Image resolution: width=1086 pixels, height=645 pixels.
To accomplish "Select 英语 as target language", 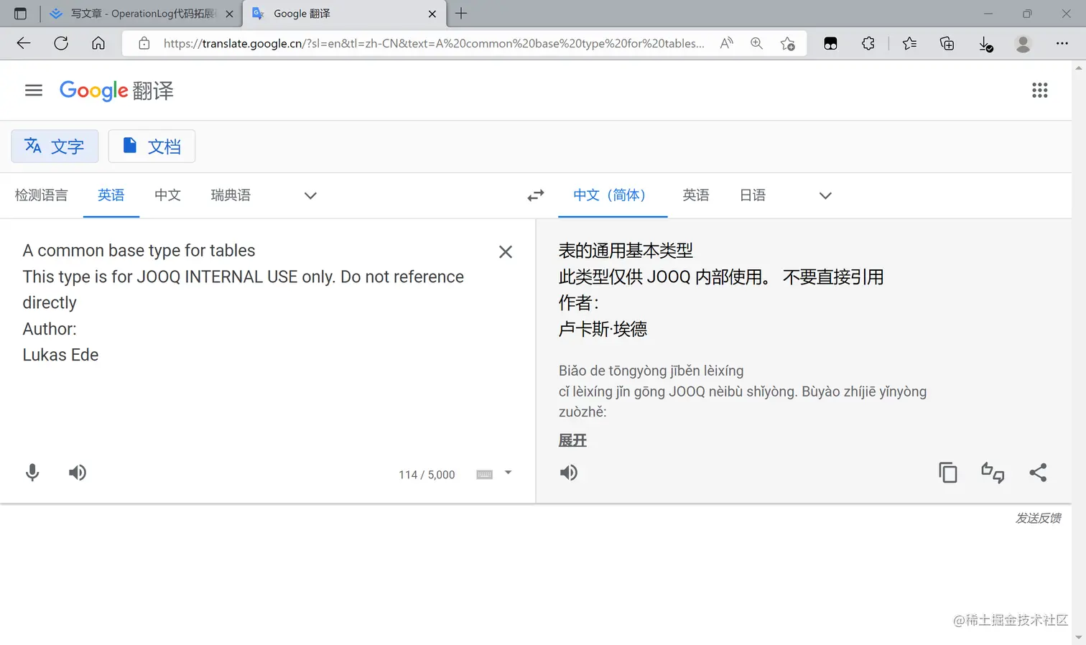I will click(x=696, y=195).
